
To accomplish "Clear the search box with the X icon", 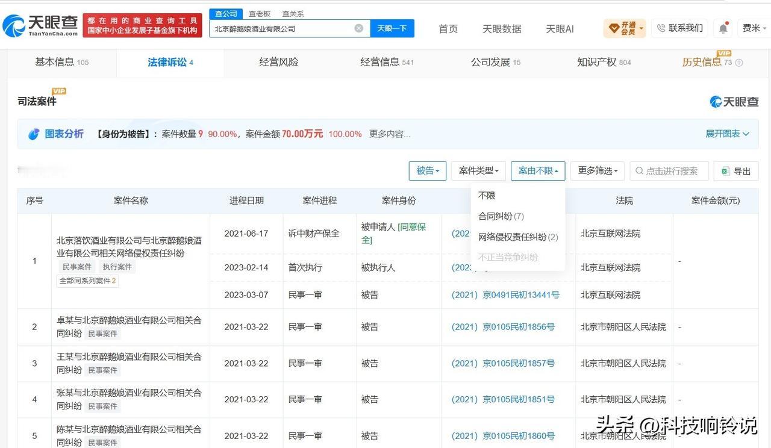I will tap(359, 28).
